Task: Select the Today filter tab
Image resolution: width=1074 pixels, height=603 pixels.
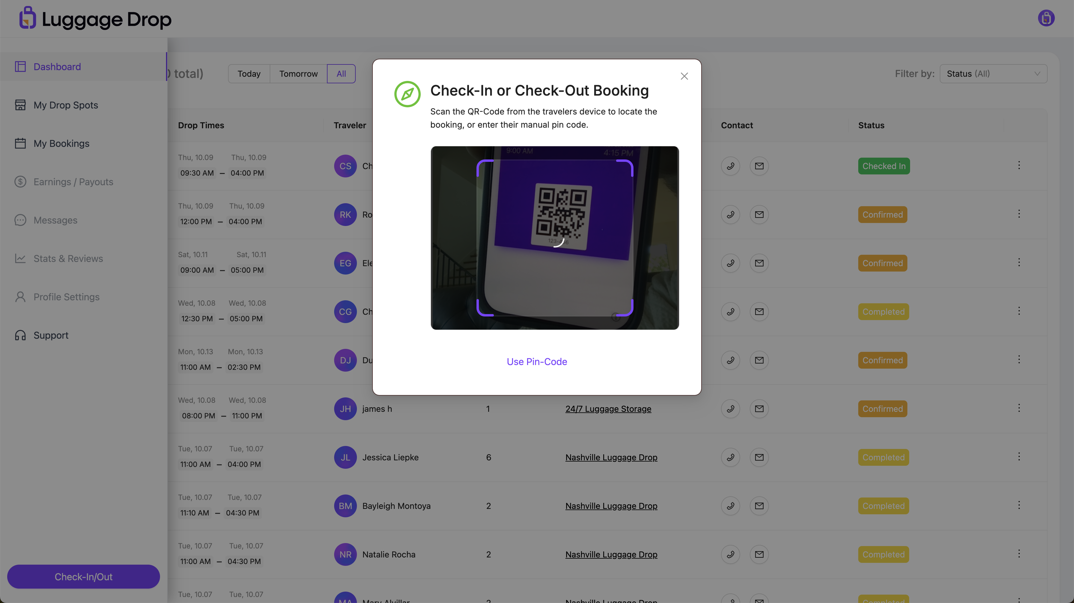Action: (249, 74)
